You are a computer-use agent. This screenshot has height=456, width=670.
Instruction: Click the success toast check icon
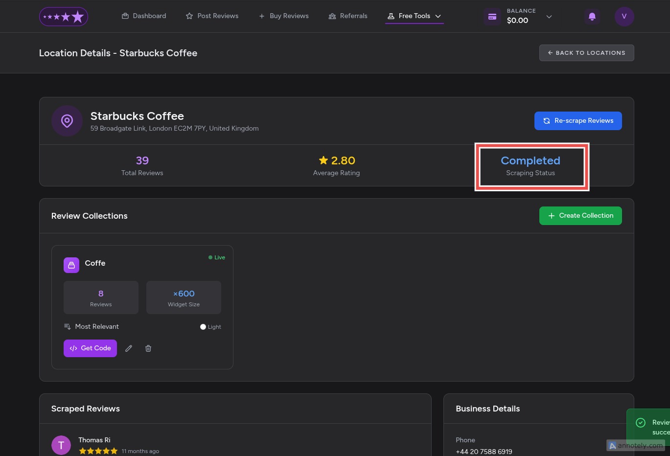click(x=641, y=423)
